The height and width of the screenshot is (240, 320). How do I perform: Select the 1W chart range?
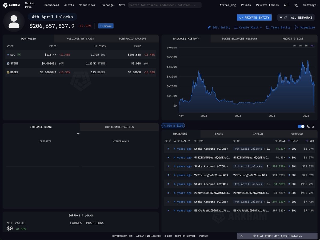294,46
